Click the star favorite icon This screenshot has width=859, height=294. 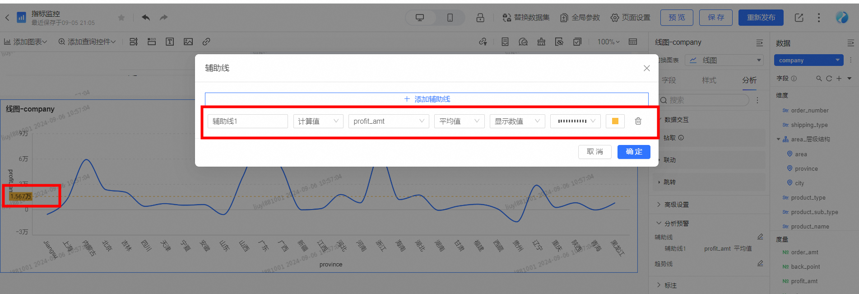121,18
